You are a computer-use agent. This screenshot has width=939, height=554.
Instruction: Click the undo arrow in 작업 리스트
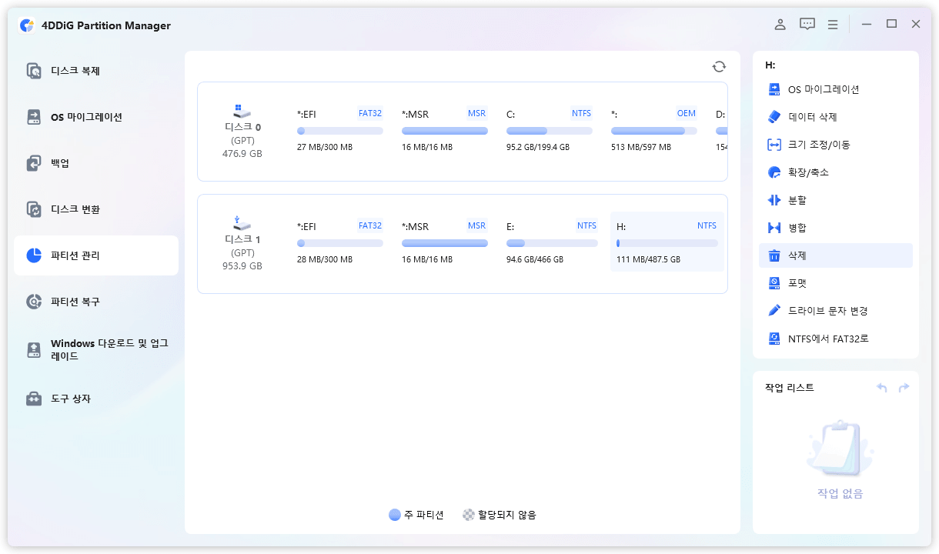(x=882, y=388)
